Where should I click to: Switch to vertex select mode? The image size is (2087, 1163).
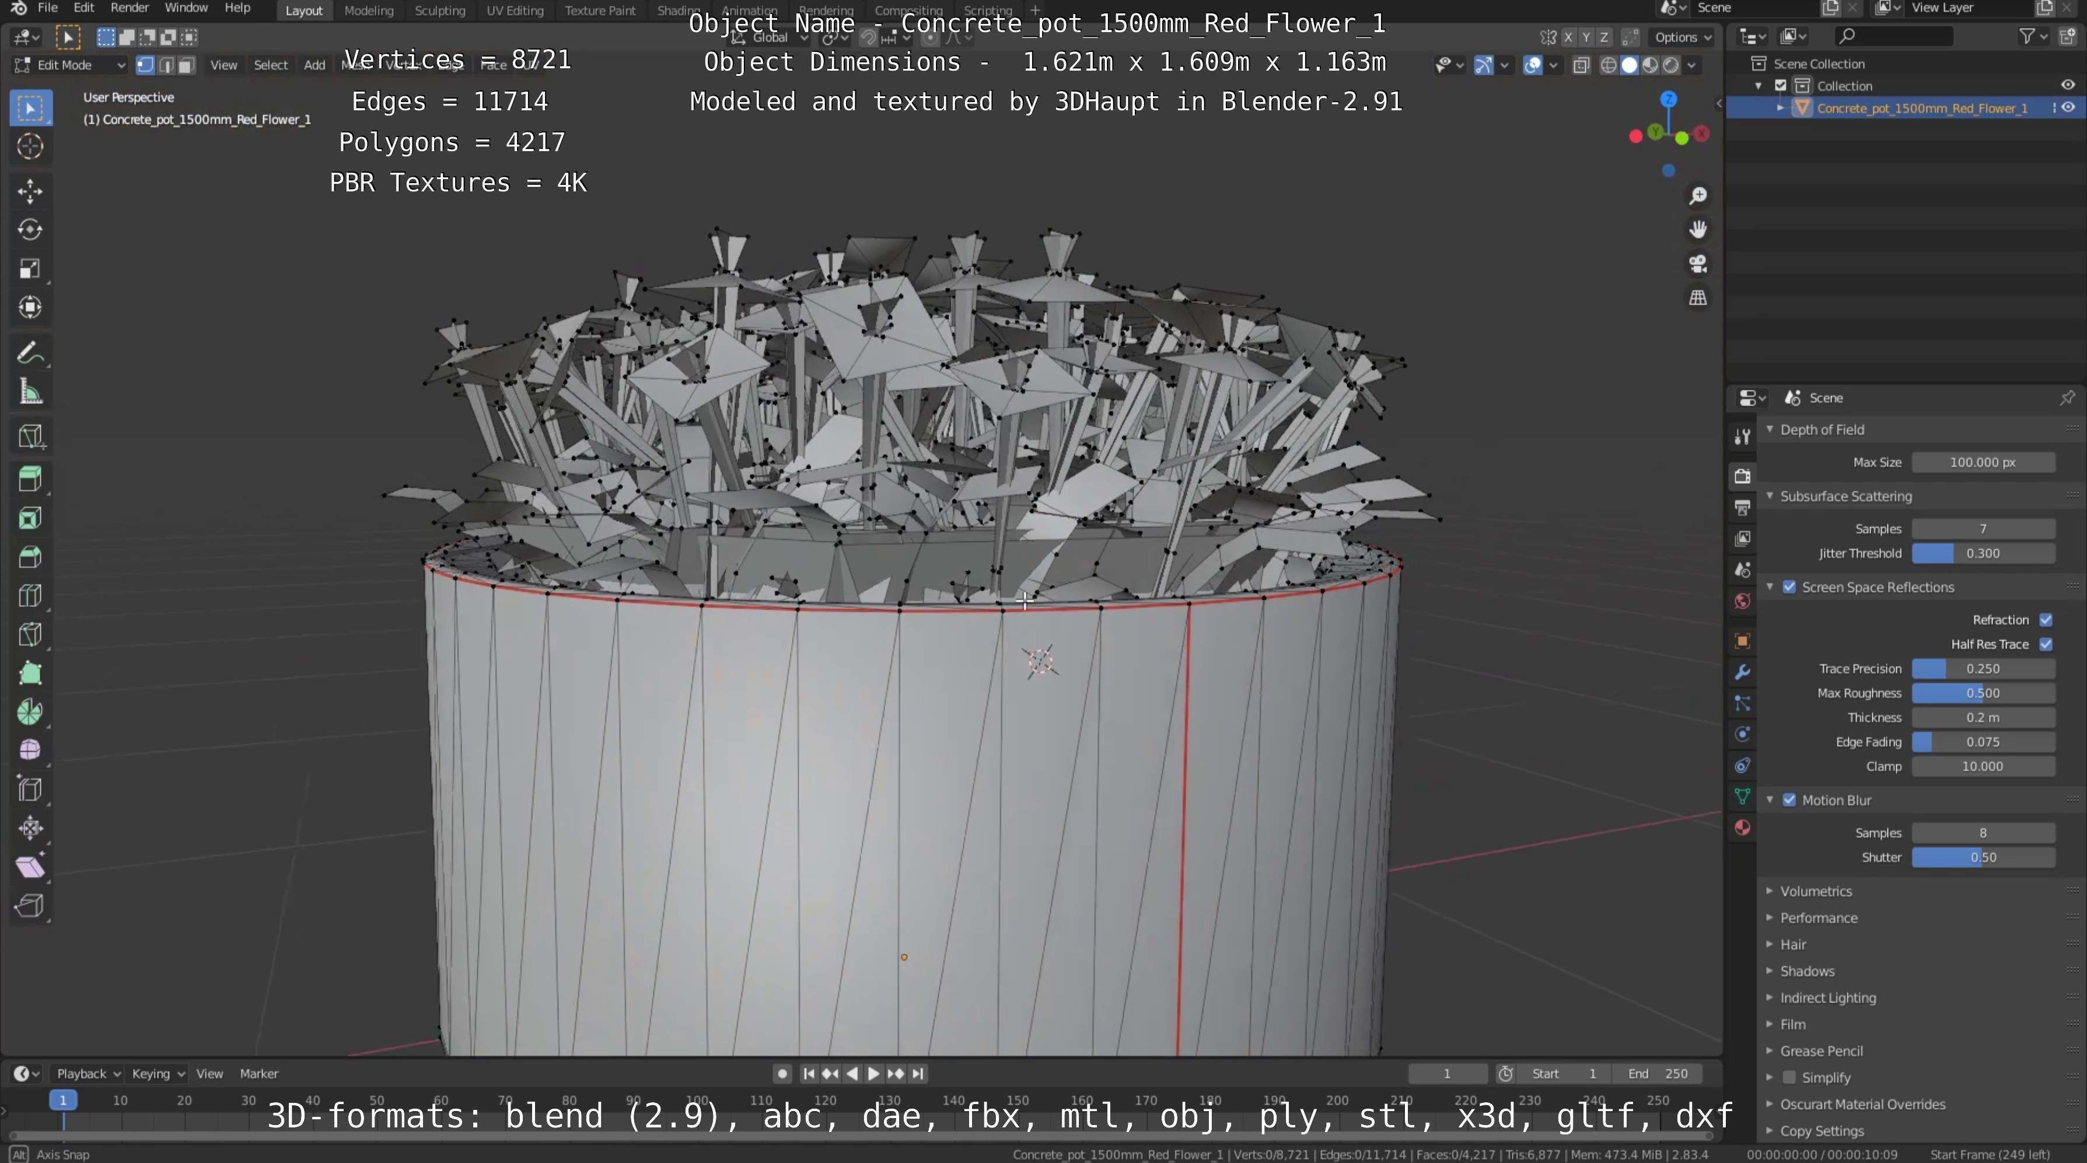[x=145, y=65]
